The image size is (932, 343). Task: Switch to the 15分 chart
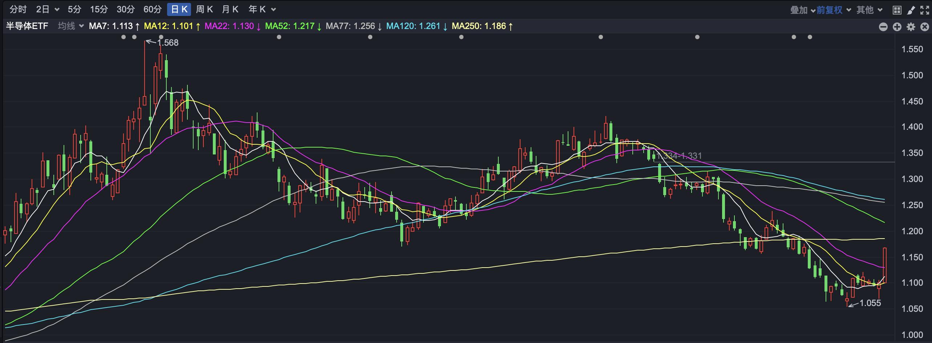99,9
